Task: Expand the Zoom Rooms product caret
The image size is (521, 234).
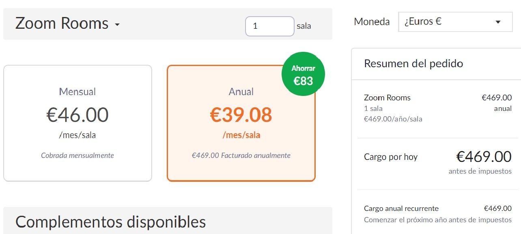Action: [117, 25]
